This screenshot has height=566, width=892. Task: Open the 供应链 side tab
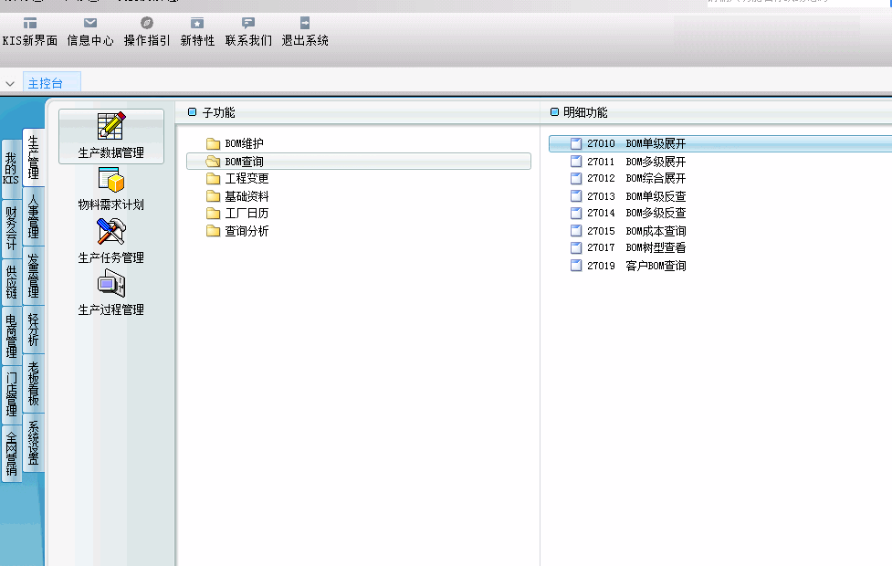pyautogui.click(x=11, y=282)
